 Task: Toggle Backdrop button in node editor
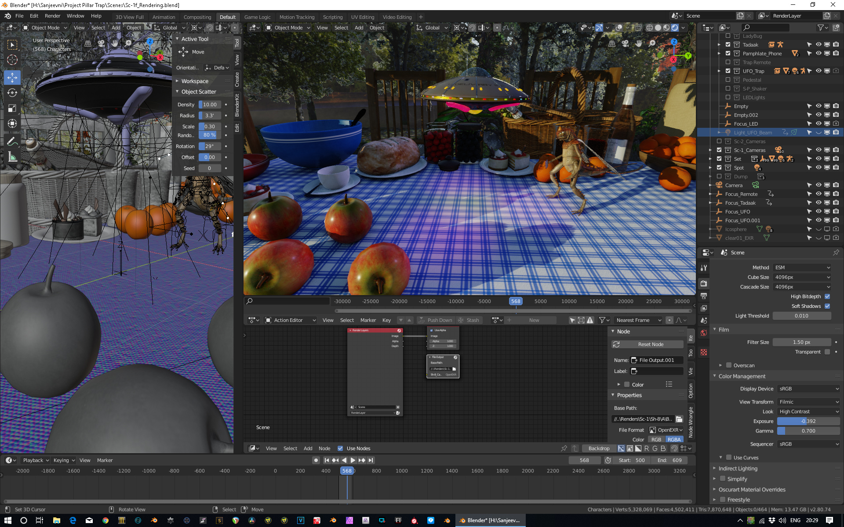pyautogui.click(x=599, y=448)
